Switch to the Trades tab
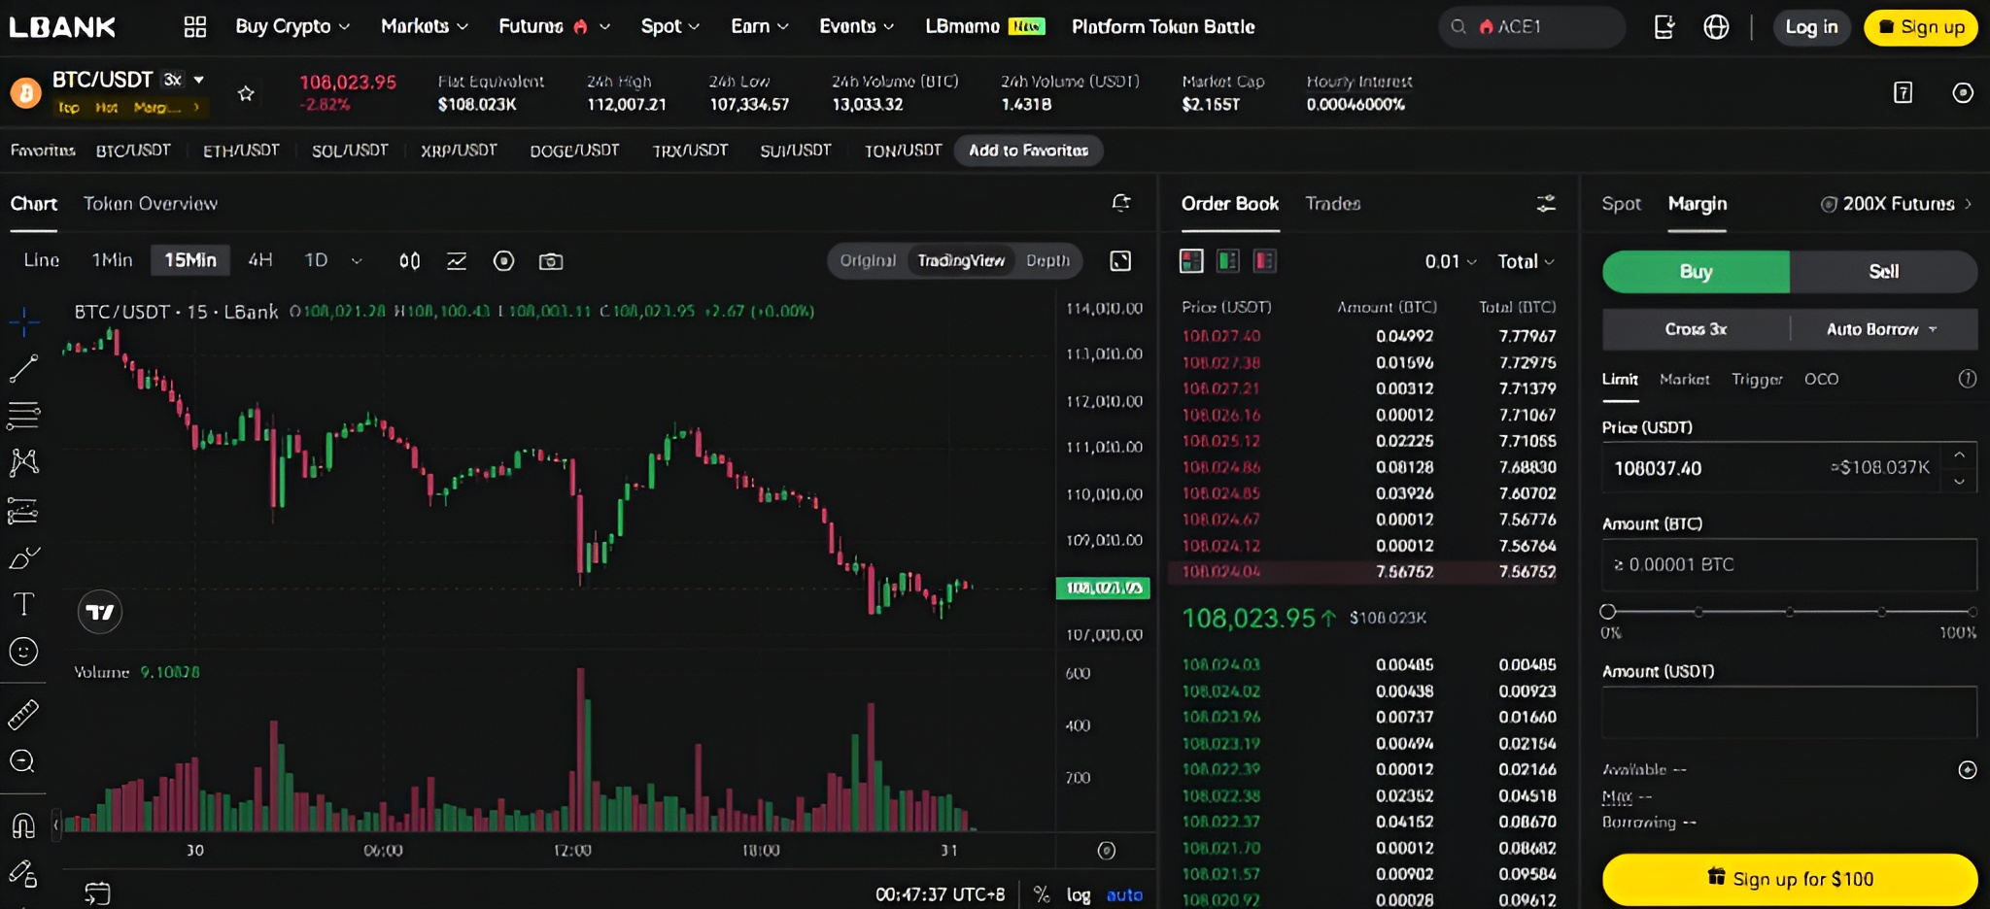The height and width of the screenshot is (909, 1990). tap(1332, 204)
